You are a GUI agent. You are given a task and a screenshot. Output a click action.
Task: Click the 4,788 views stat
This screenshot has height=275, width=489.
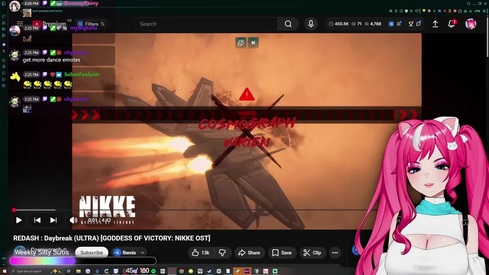372,24
